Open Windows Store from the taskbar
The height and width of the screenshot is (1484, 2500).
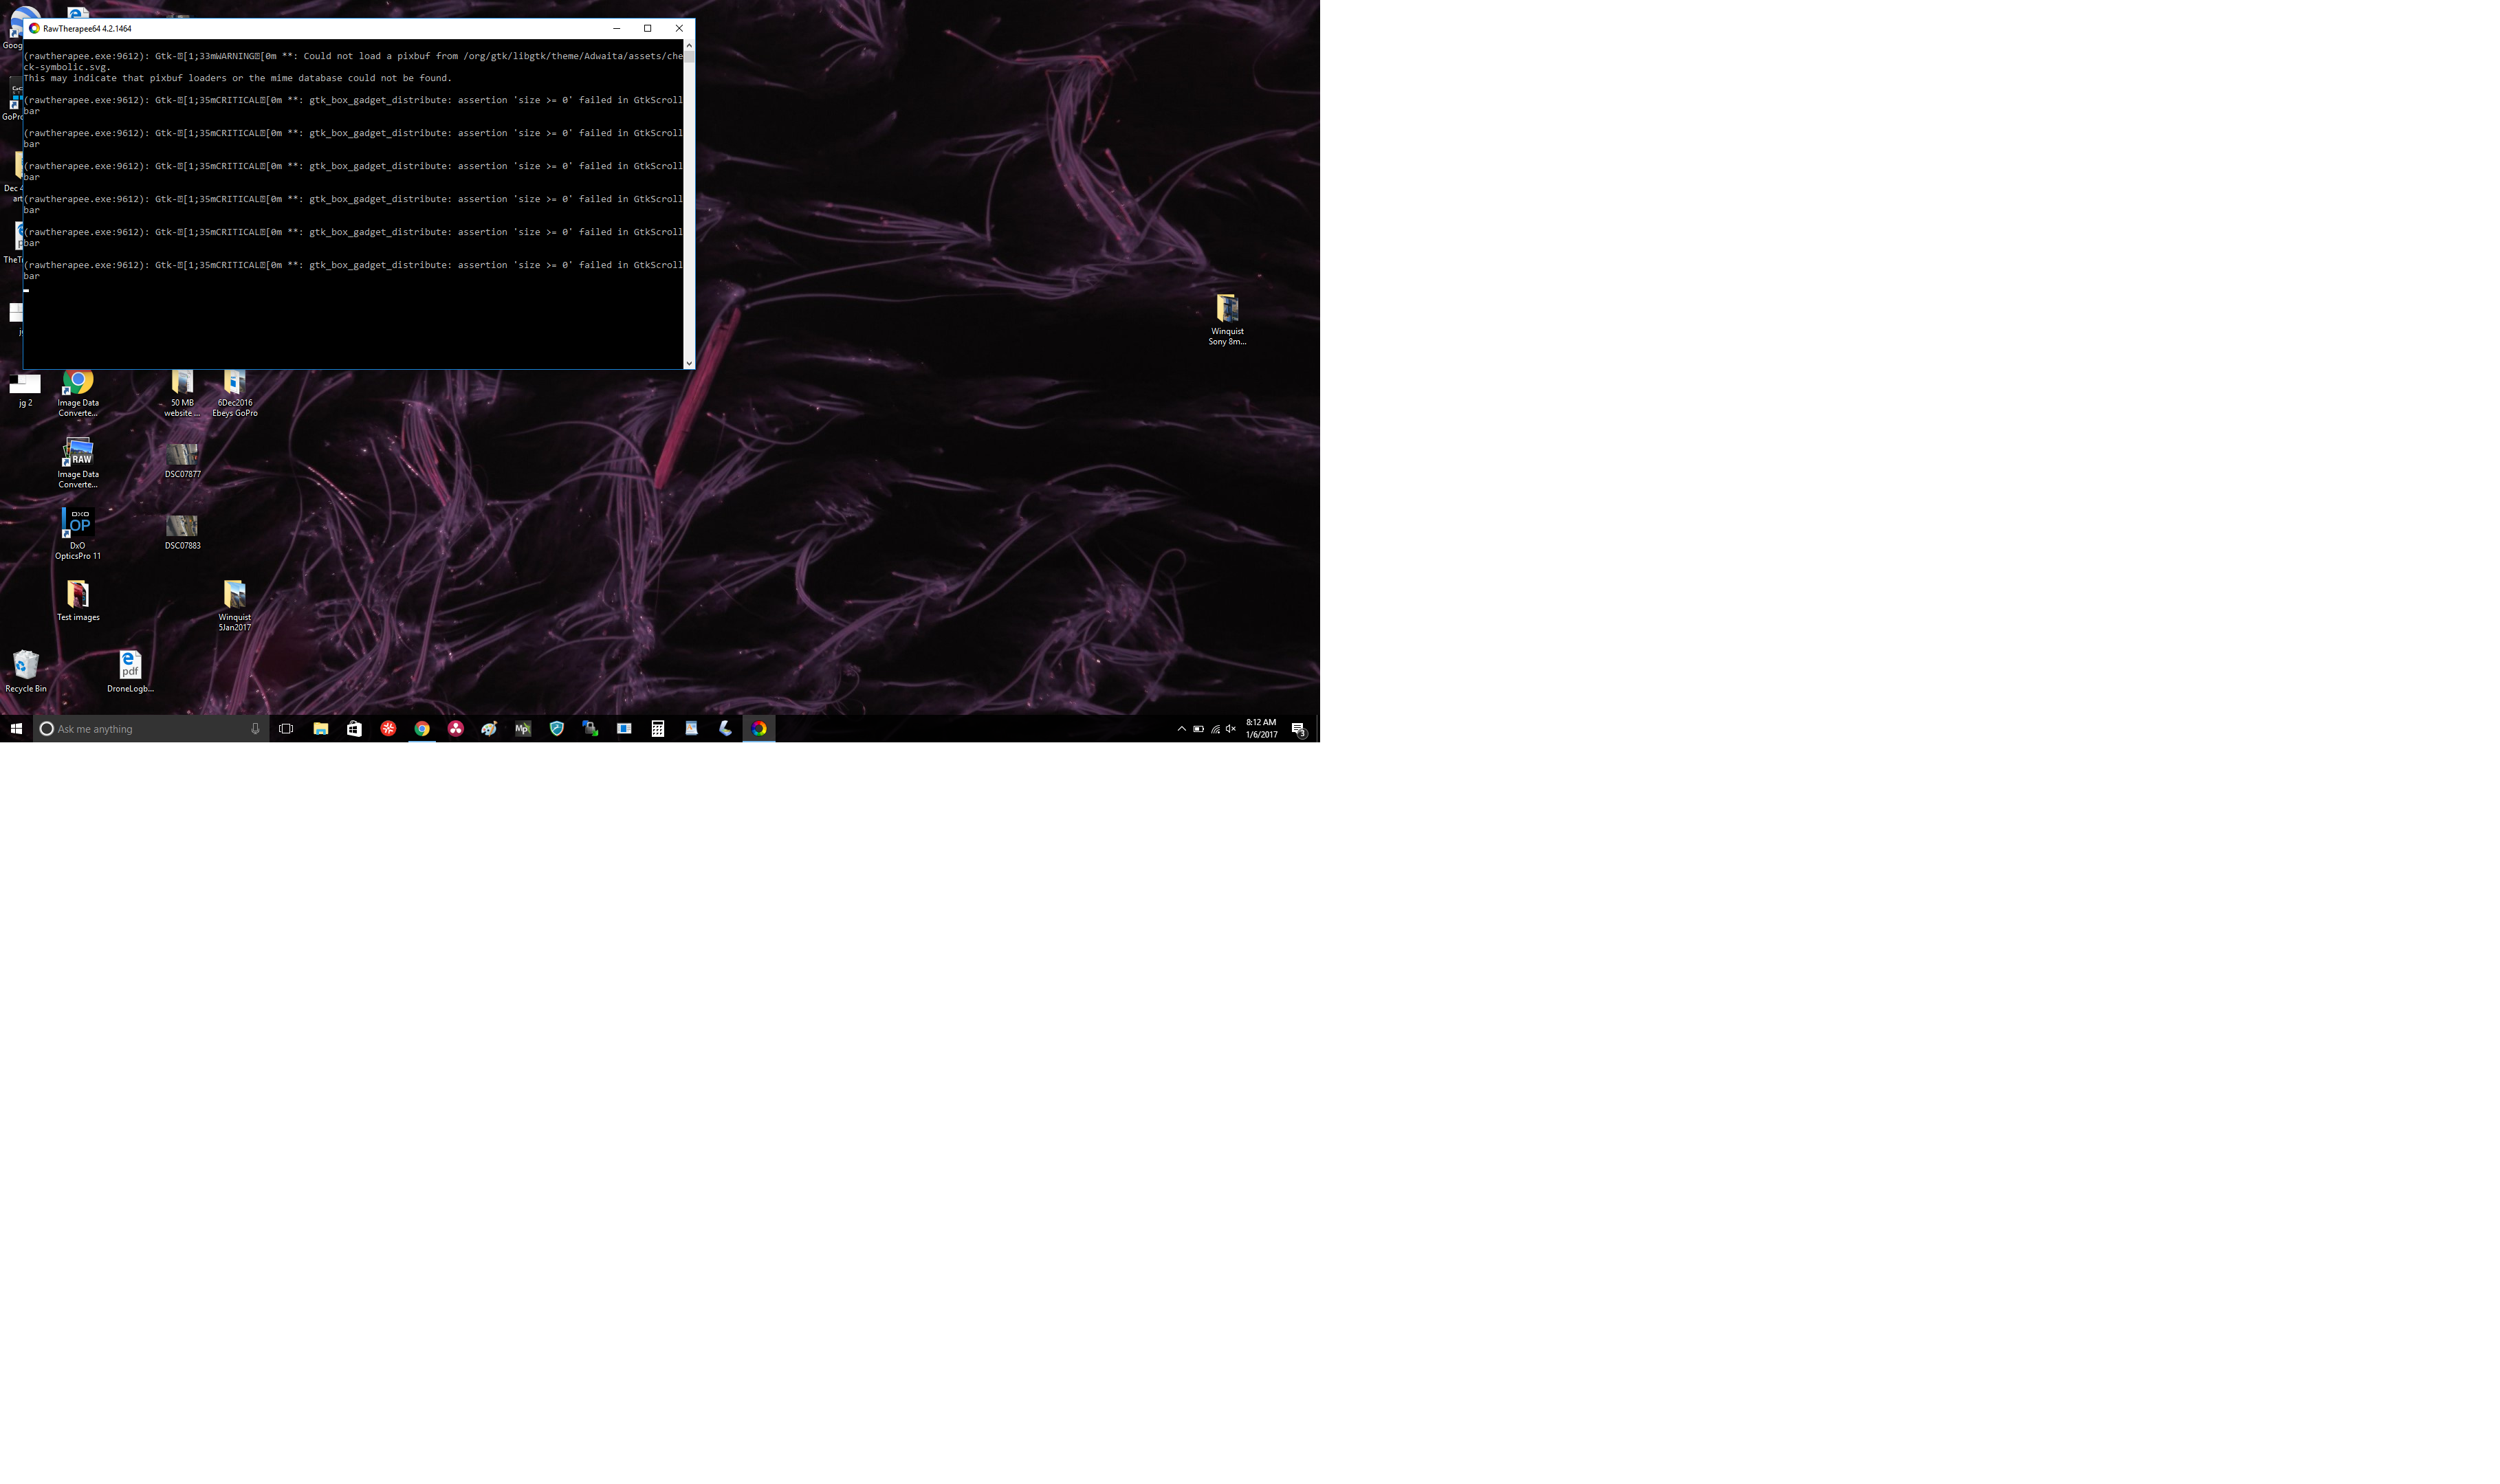click(x=354, y=729)
